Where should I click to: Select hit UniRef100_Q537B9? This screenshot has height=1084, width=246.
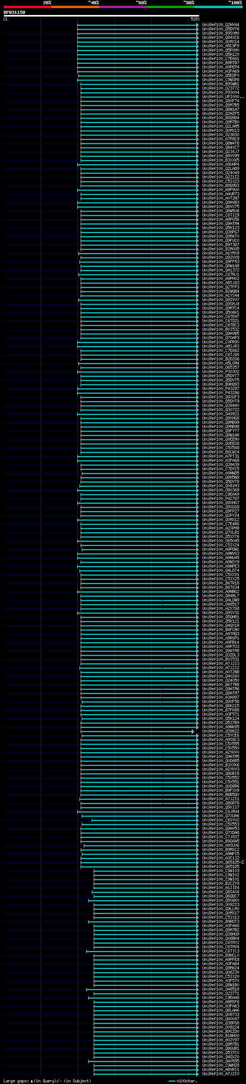coord(221,723)
